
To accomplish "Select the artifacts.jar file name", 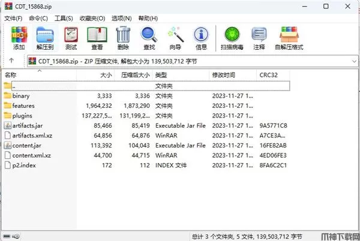I will coord(28,126).
